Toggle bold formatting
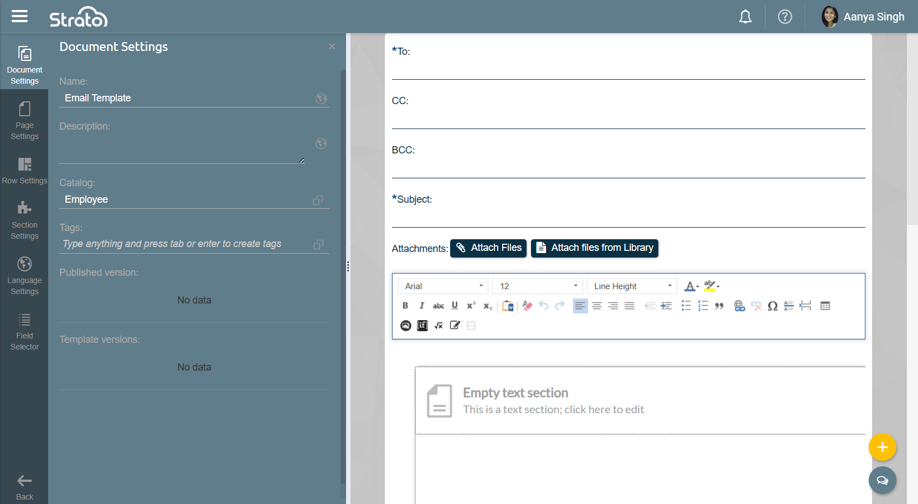918x504 pixels. click(x=405, y=306)
